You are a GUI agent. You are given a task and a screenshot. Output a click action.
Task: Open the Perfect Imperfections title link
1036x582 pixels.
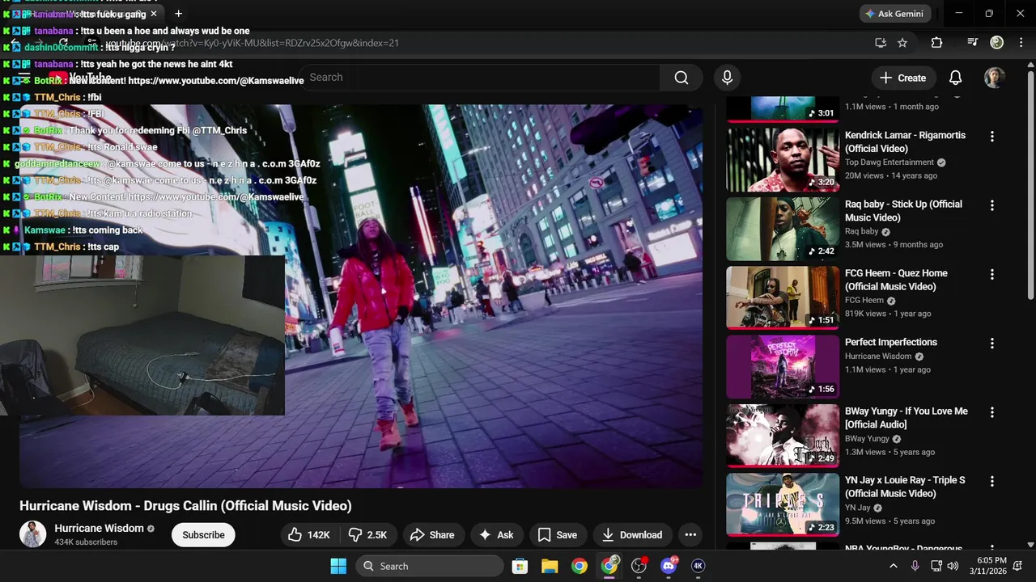(x=891, y=343)
